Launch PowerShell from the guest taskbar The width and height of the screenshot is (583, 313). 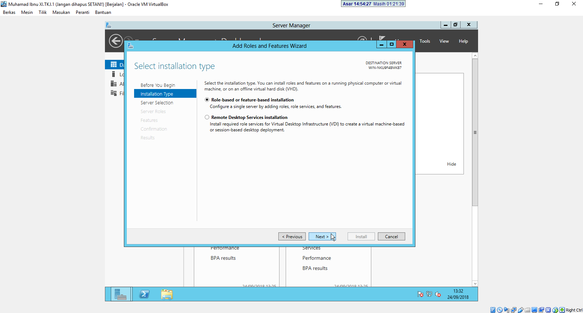[x=144, y=294]
